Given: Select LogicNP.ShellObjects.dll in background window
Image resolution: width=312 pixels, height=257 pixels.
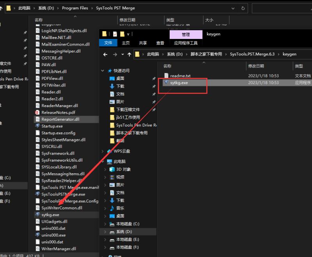Looking at the screenshot, I should [64, 31].
